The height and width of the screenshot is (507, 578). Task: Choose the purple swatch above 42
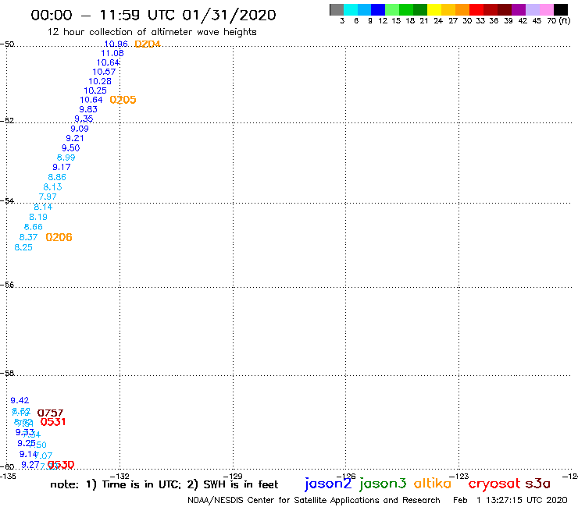click(x=519, y=9)
